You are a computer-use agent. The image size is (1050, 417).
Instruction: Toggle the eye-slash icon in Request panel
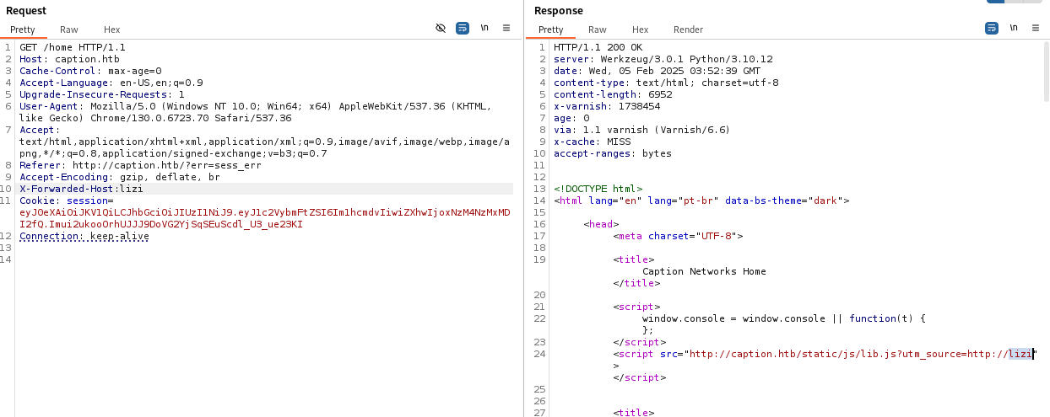point(440,28)
